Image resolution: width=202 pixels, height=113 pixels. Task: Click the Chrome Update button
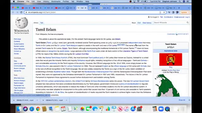click(x=184, y=12)
